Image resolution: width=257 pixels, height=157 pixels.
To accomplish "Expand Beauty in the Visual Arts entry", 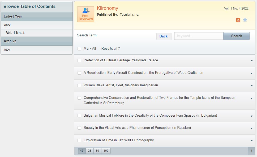I will pyautogui.click(x=251, y=128).
